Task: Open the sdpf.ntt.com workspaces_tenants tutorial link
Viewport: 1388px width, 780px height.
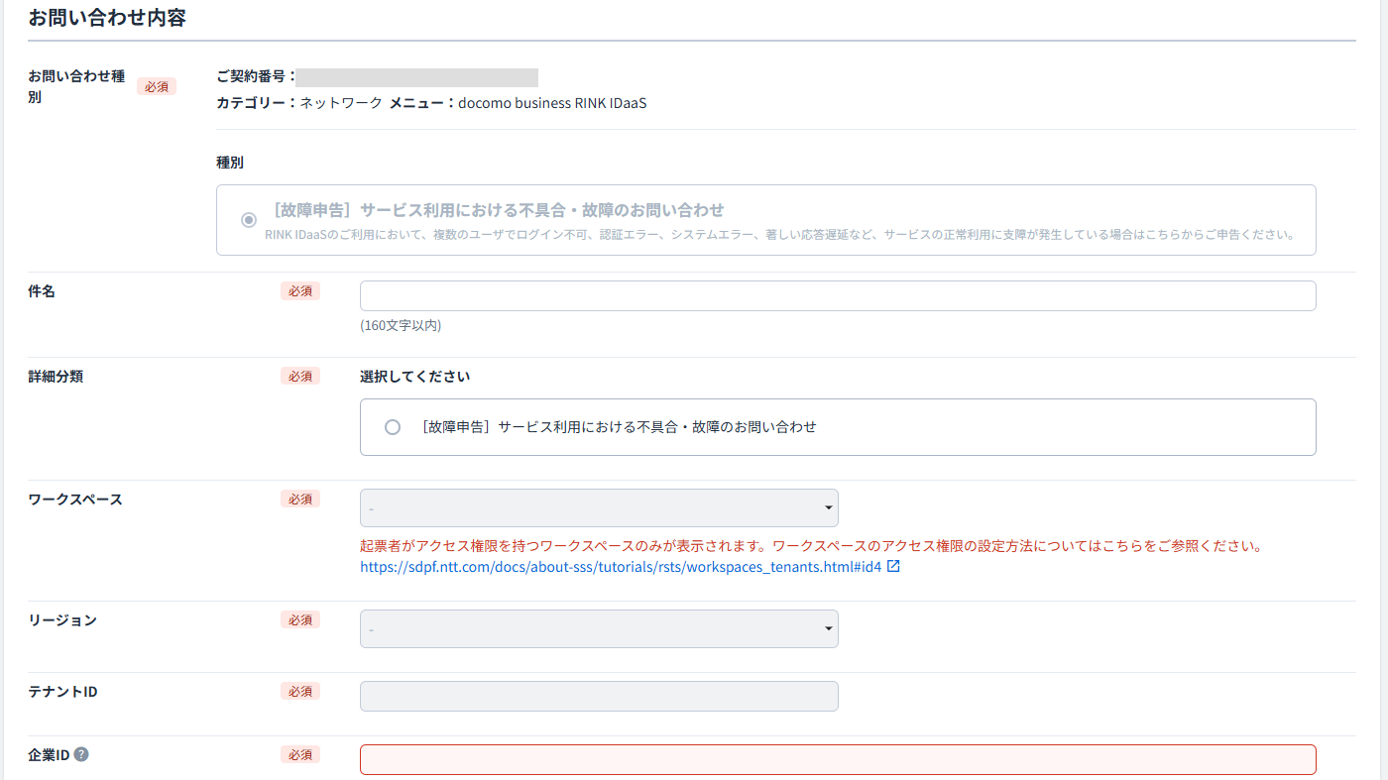Action: pos(621,567)
